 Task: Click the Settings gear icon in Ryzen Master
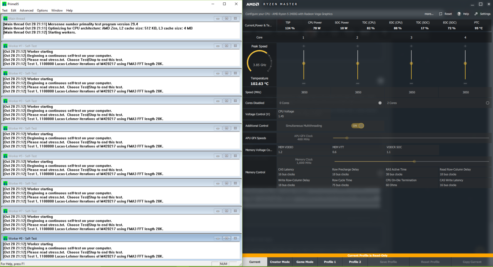coord(476,14)
